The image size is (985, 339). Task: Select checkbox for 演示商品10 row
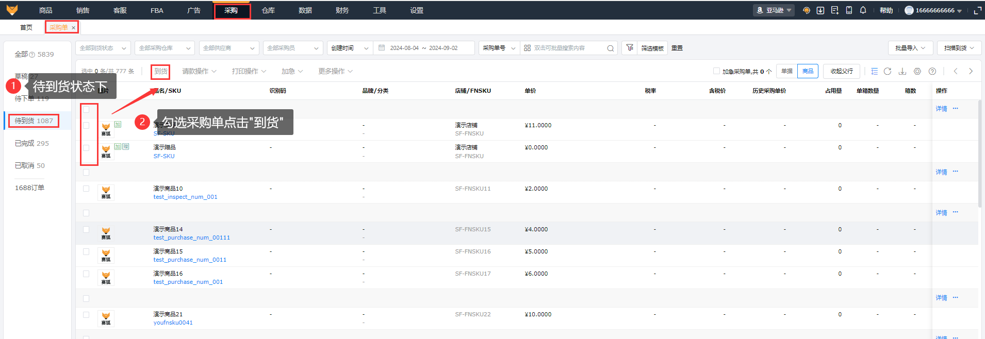click(x=86, y=189)
